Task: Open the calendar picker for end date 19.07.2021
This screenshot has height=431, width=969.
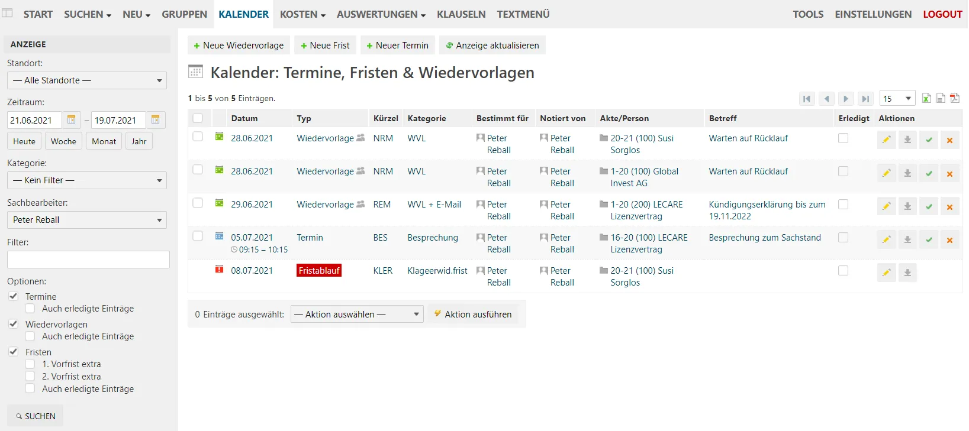Action: coord(156,120)
